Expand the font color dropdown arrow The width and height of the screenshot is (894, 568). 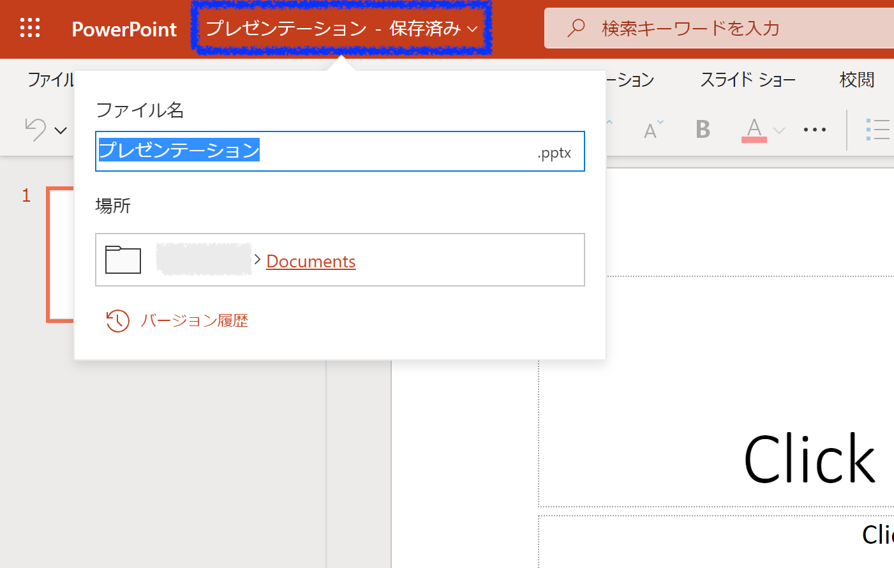[x=779, y=130]
